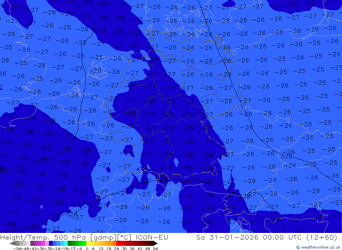Click the Height/Temp. 500 hPa ICON-EU title
Screen dimensions: 342x250
(84, 237)
